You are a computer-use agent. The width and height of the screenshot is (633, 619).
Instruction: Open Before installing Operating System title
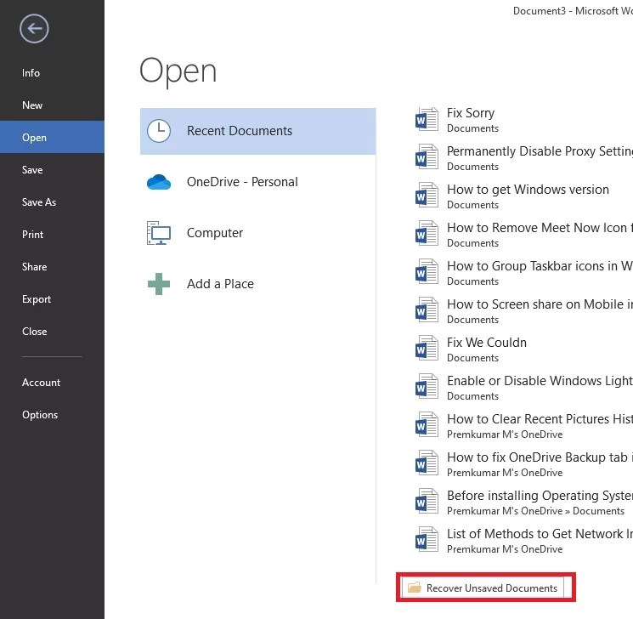(x=540, y=496)
